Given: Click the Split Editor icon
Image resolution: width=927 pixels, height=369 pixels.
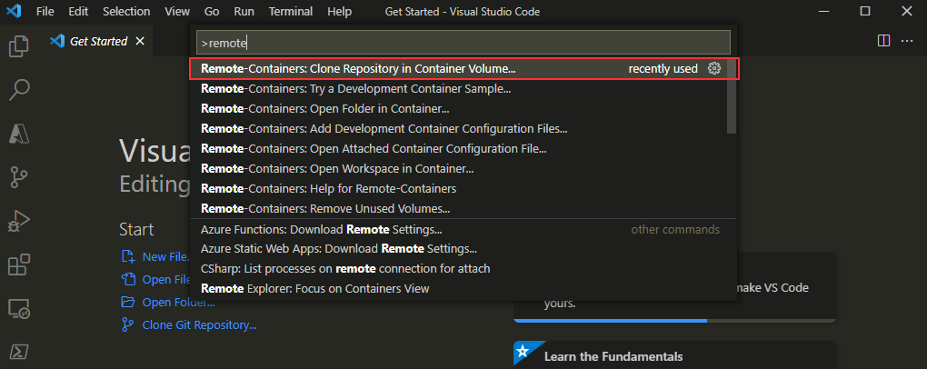Looking at the screenshot, I should 884,41.
